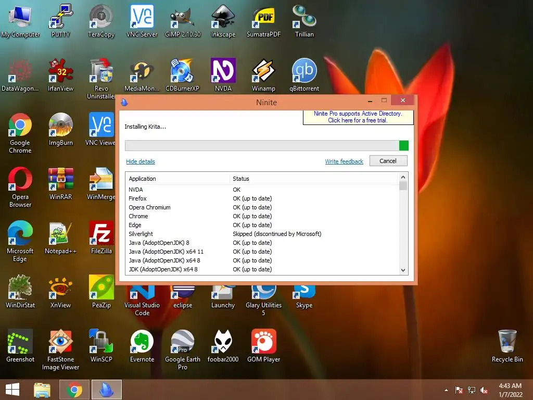Cancel the Ninite installation
This screenshot has width=533, height=400.
point(388,161)
